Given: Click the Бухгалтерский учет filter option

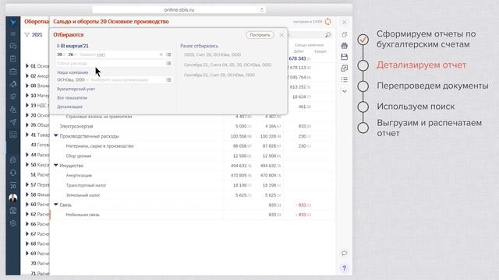Looking at the screenshot, I should pyautogui.click(x=76, y=89).
